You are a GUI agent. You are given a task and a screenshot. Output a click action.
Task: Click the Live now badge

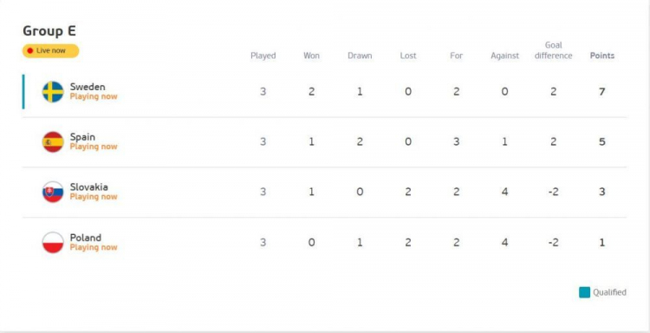pos(50,51)
